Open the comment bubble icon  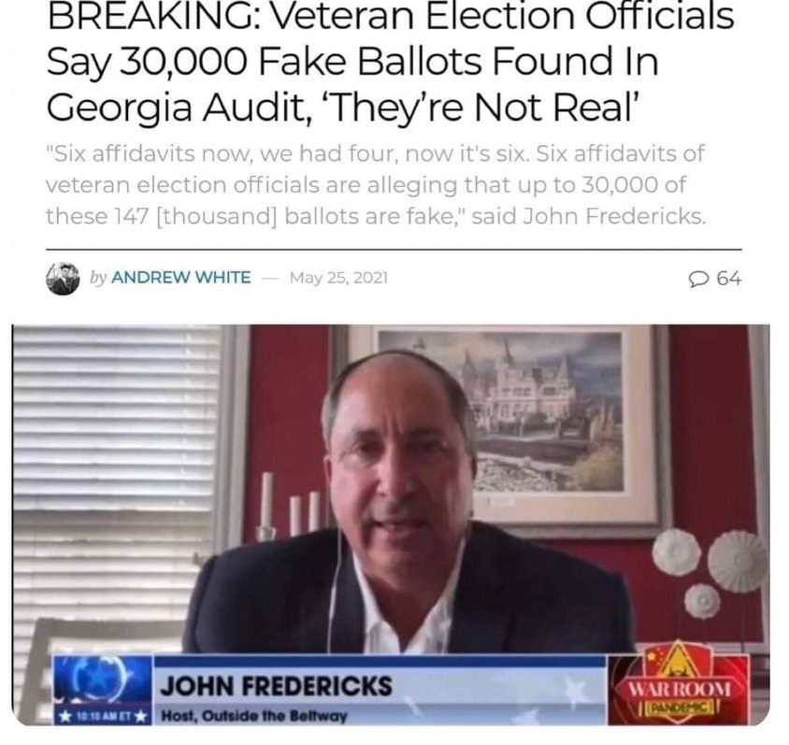point(698,279)
